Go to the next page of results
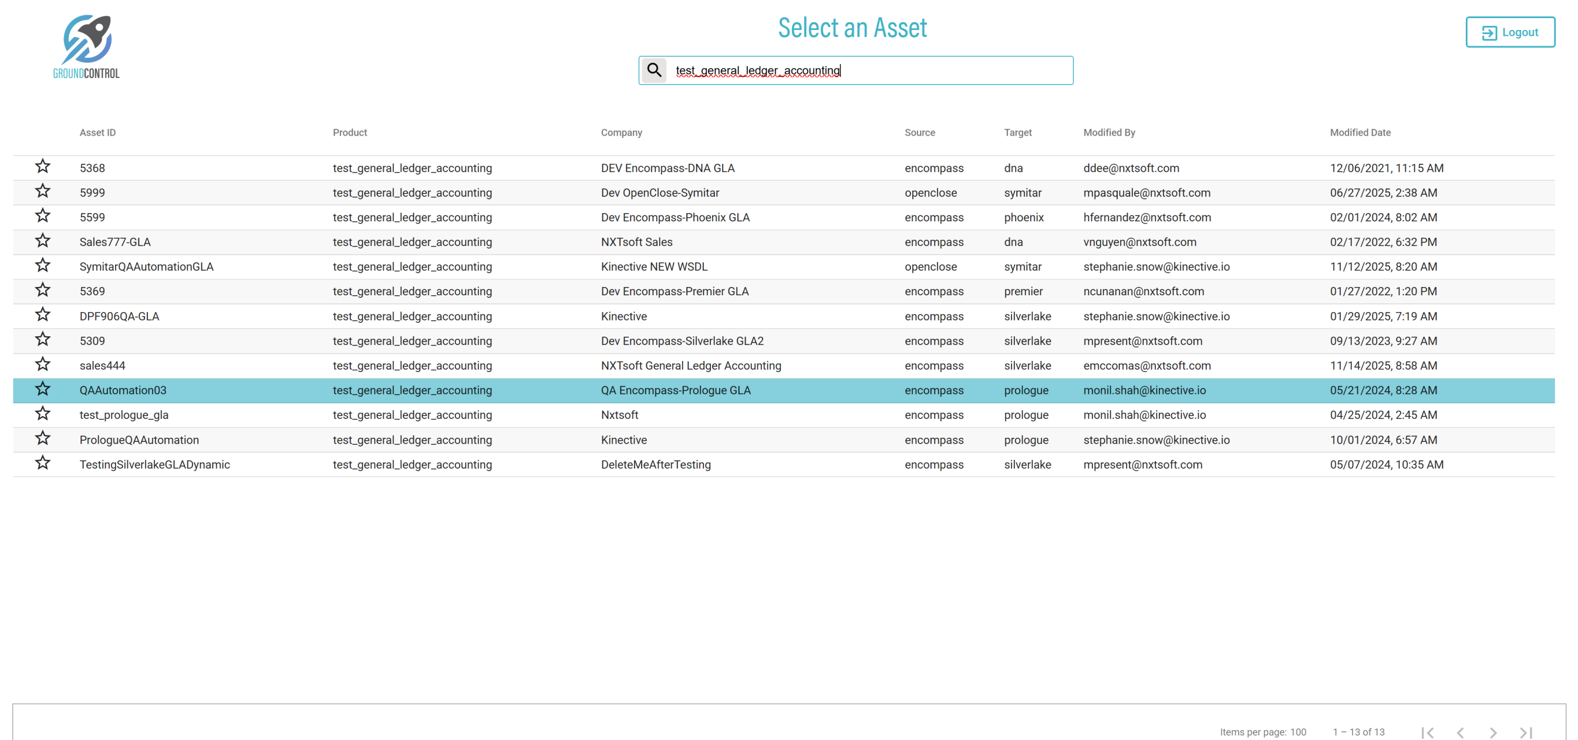1578x740 pixels. coord(1493,732)
